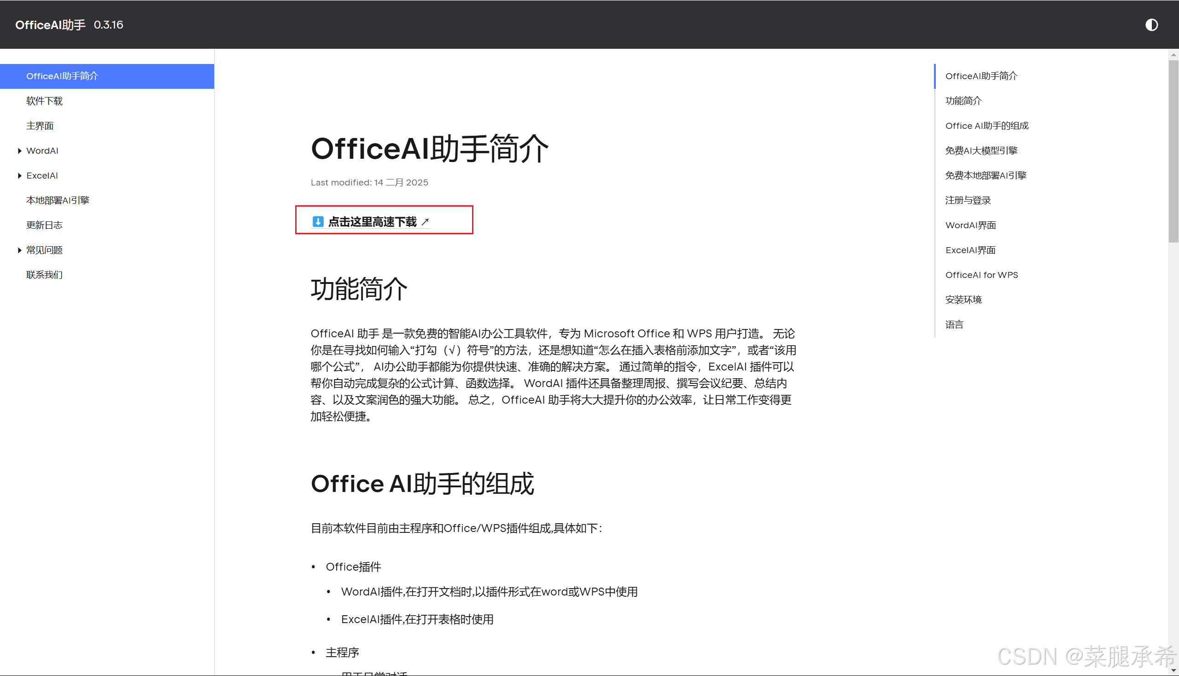Jump to WordAI界面 in outline
This screenshot has height=676, width=1179.
970,225
